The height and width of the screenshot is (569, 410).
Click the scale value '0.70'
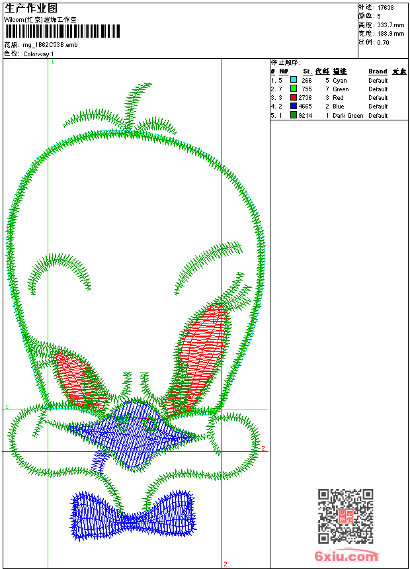pyautogui.click(x=383, y=43)
